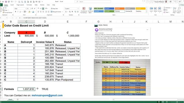The width and height of the screenshot is (184, 103).
Task: Click the Undo arrow icon
Action: (11, 2)
